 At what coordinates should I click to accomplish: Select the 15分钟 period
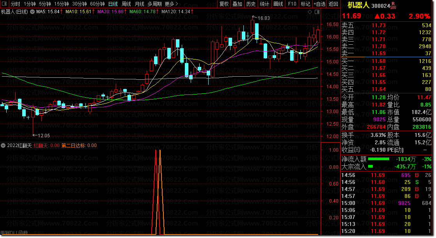(62, 4)
